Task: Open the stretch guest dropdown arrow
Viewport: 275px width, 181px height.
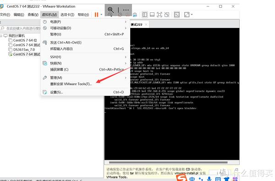Action: tap(192, 15)
